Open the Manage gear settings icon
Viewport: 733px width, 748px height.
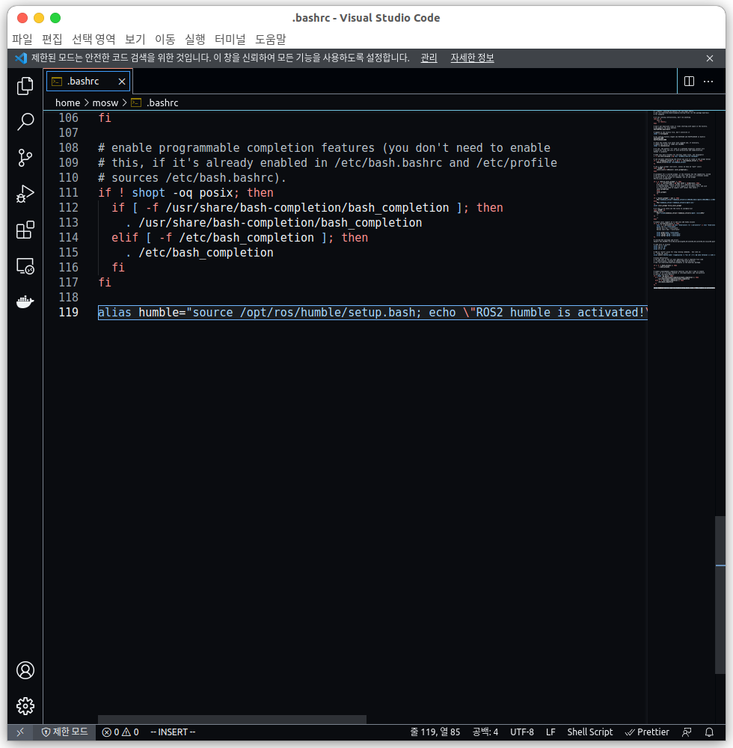point(25,706)
